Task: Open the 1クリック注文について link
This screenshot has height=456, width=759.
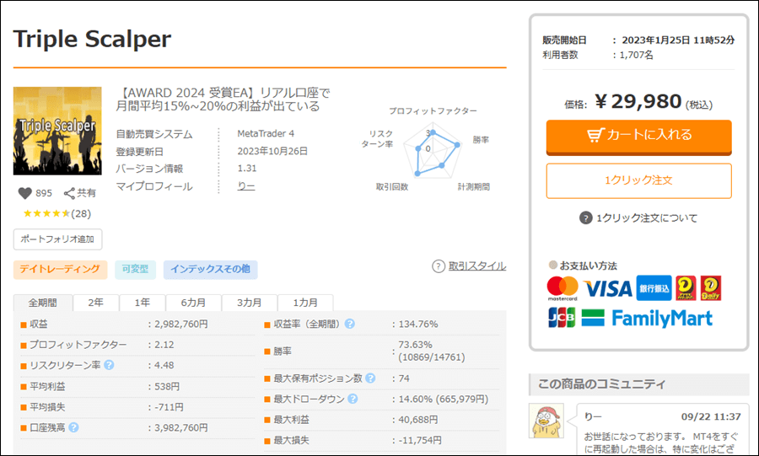Action: [647, 218]
